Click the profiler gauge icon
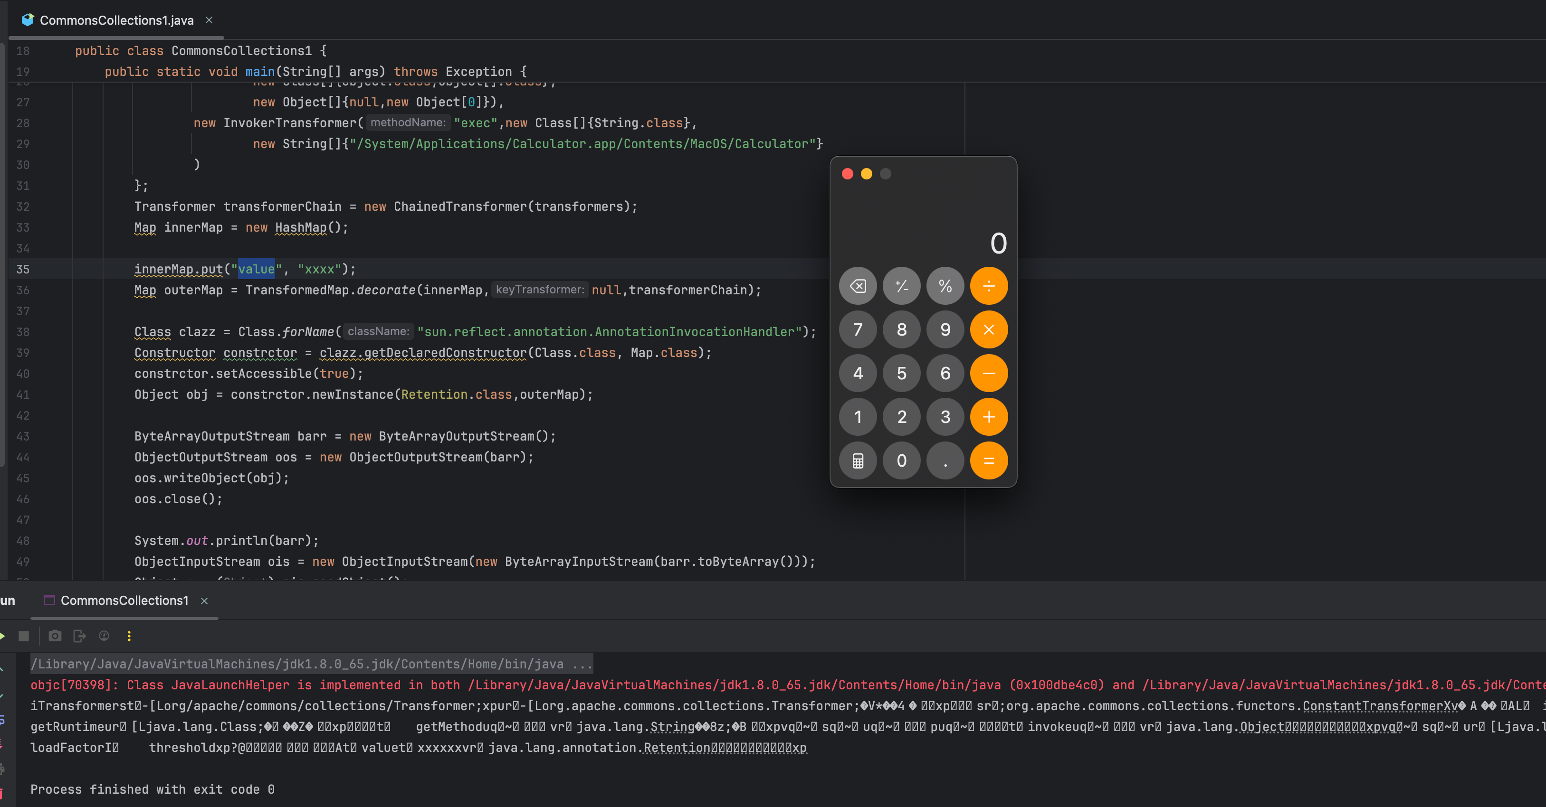Screen dimensions: 1546x807 (x=104, y=636)
